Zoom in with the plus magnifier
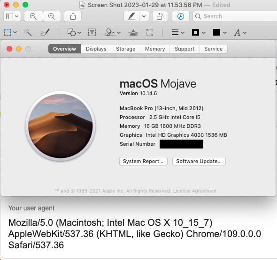The image size is (277, 260). pyautogui.click(x=52, y=16)
